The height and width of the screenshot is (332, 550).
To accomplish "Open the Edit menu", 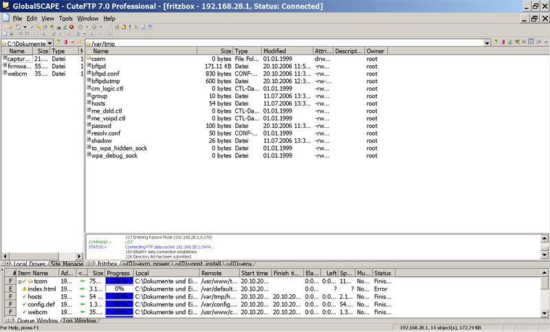I will coord(32,19).
